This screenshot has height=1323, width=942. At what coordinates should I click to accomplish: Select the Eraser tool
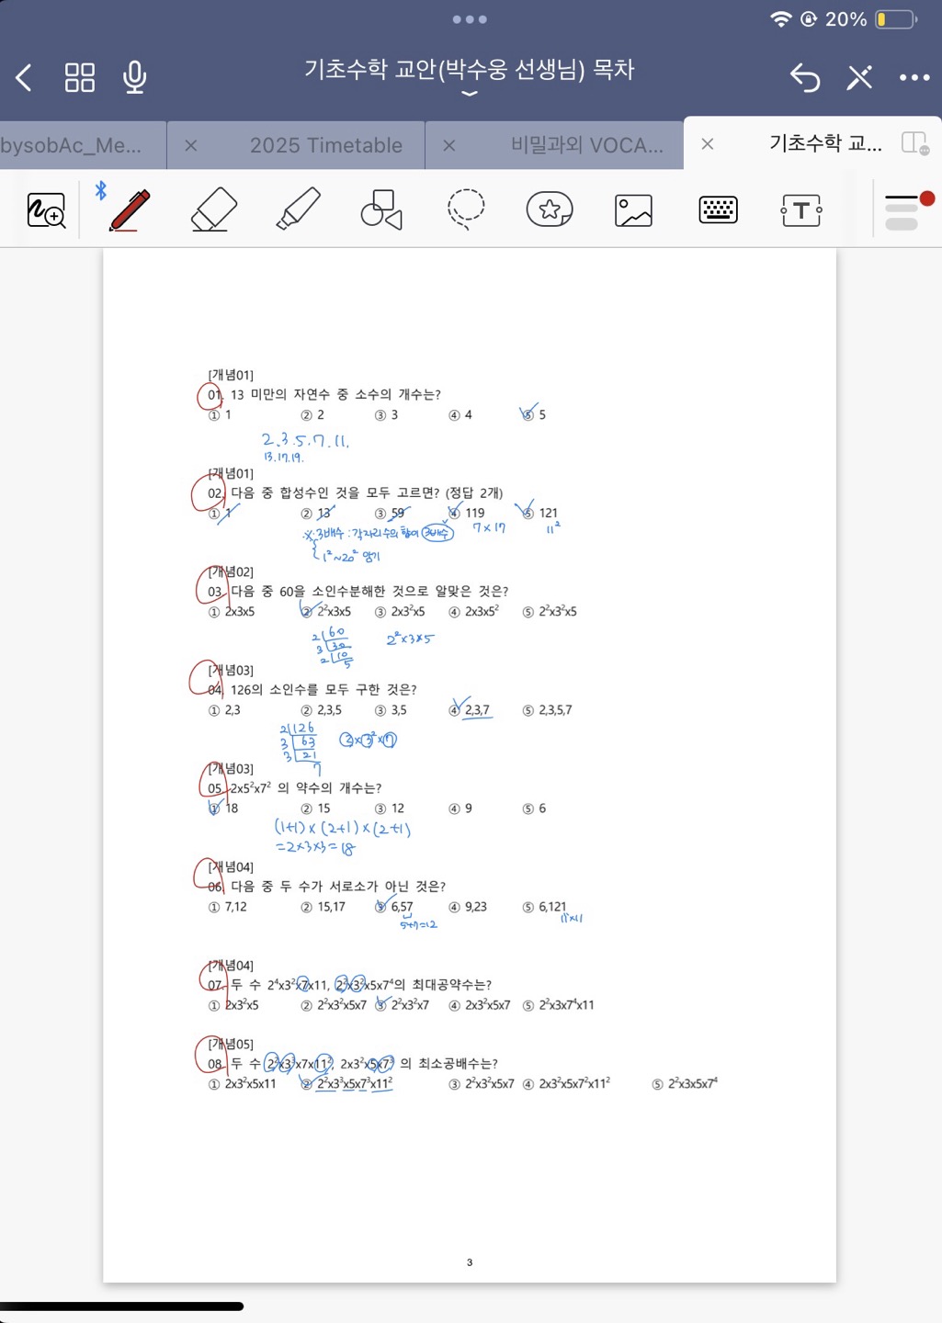pyautogui.click(x=213, y=209)
